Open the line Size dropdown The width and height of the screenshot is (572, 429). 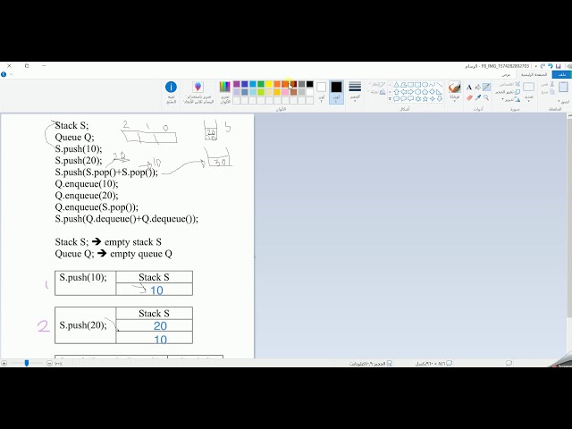pyautogui.click(x=355, y=91)
